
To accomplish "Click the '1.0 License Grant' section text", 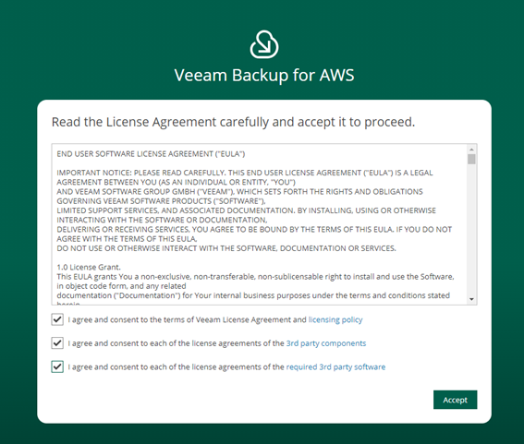I will 89,267.
